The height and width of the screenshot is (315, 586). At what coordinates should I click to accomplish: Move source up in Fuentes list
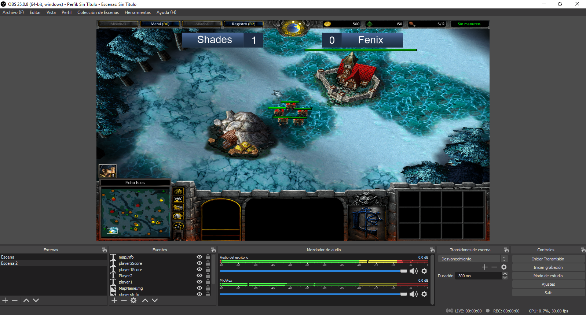(145, 300)
